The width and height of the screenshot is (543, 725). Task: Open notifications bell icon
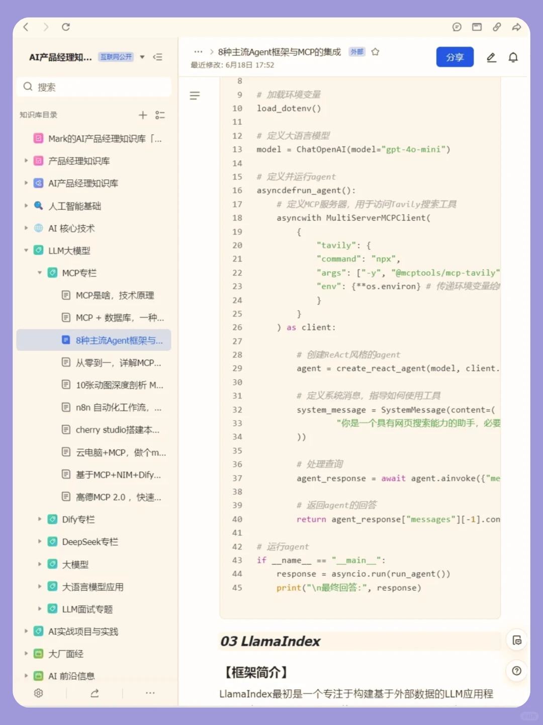point(513,58)
